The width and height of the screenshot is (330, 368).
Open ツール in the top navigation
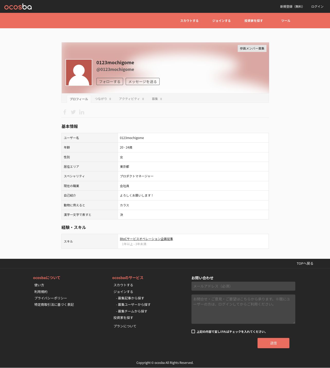point(286,21)
